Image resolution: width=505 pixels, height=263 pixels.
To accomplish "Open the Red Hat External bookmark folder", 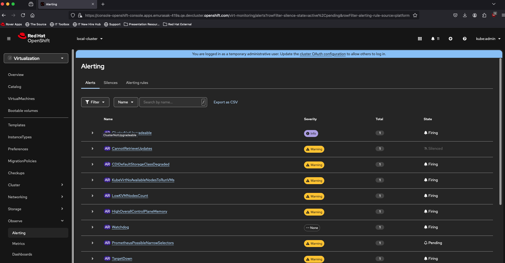I will pyautogui.click(x=177, y=24).
